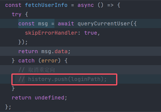
Task: Click the error parameter in catch
Action: [49, 61]
